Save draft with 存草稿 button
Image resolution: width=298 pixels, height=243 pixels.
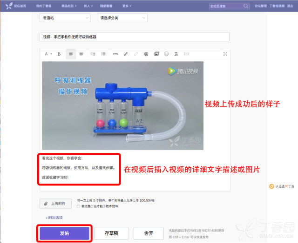pyautogui.click(x=111, y=233)
